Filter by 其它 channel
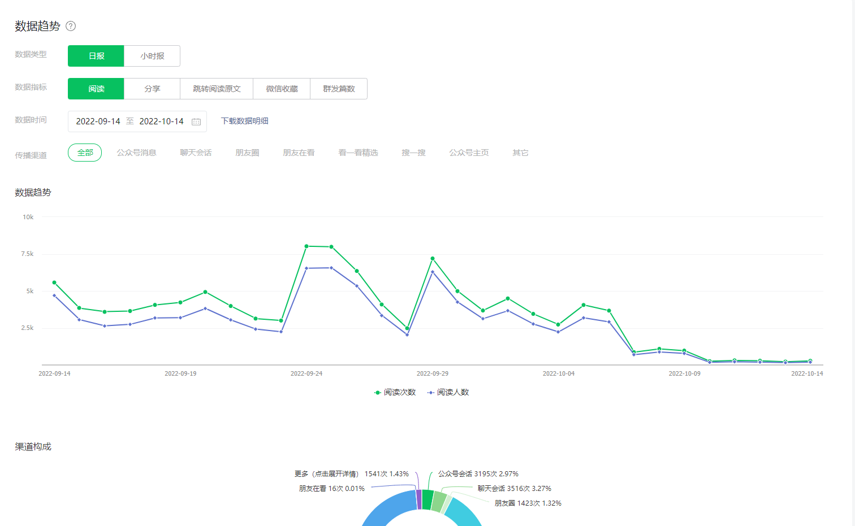Image resolution: width=855 pixels, height=526 pixels. click(x=520, y=153)
